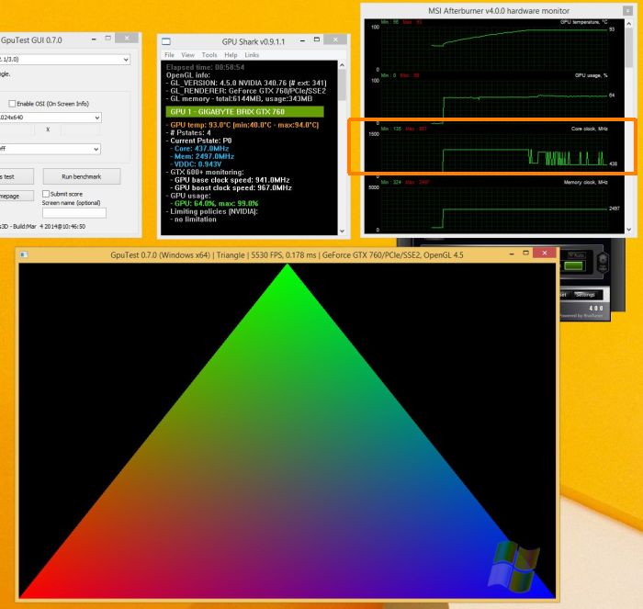Open the resolution dropdown showing 024x640
643x609 pixels.
pyautogui.click(x=51, y=118)
